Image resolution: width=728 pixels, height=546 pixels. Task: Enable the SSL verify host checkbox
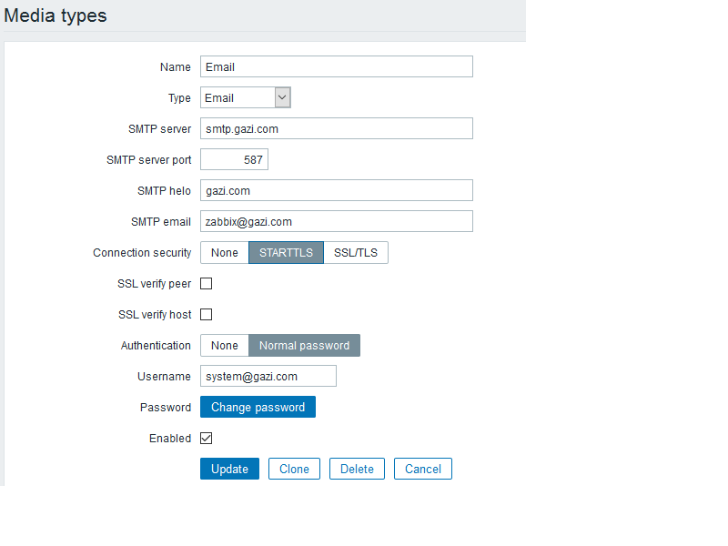point(207,314)
